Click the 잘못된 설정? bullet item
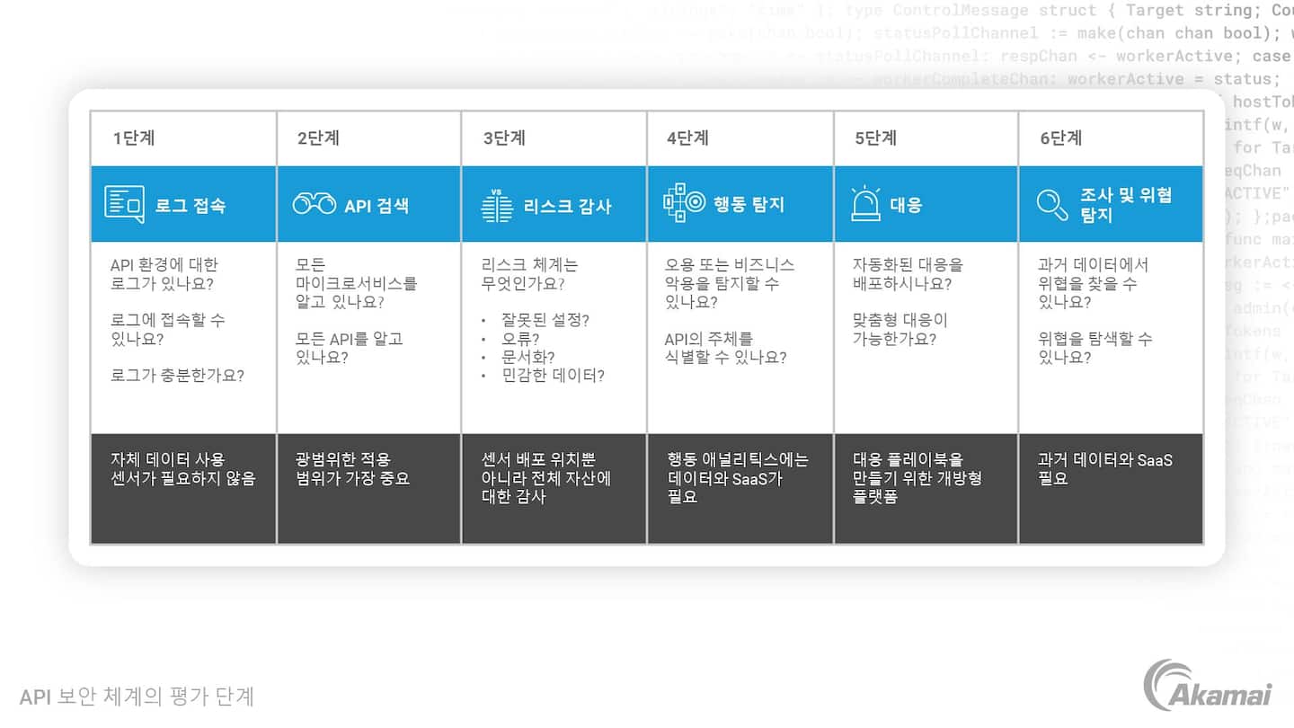 [545, 320]
